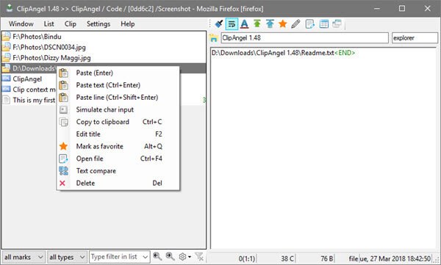Click the overlapping windows toolbar icon
This screenshot has height=265, width=441.
pos(337,23)
